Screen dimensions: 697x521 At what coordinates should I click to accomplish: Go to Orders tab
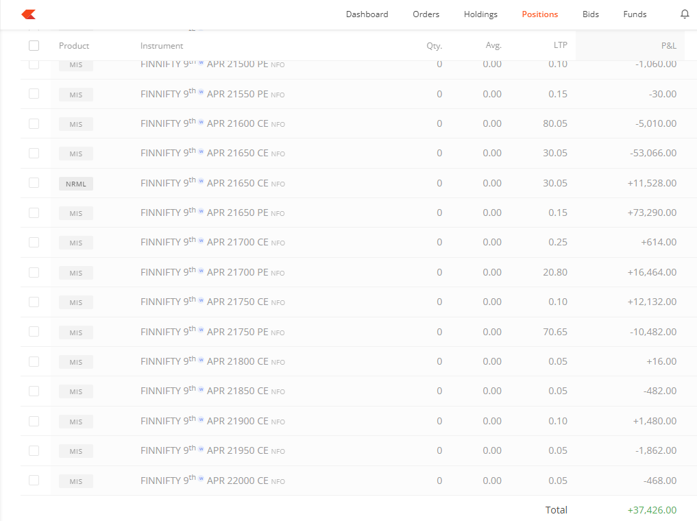click(x=426, y=14)
